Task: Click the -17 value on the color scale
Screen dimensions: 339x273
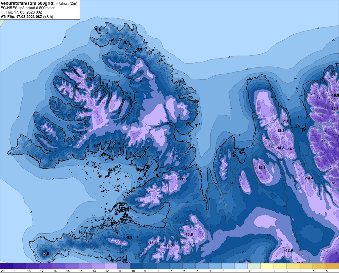Action: 41,271
